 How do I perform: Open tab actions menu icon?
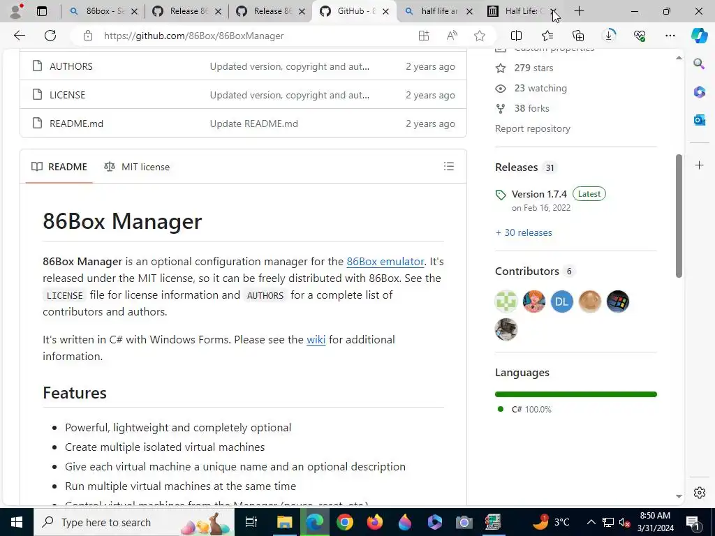tap(41, 11)
